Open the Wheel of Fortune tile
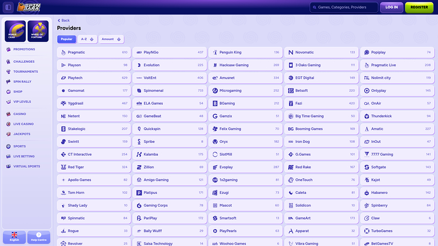 click(39, 31)
